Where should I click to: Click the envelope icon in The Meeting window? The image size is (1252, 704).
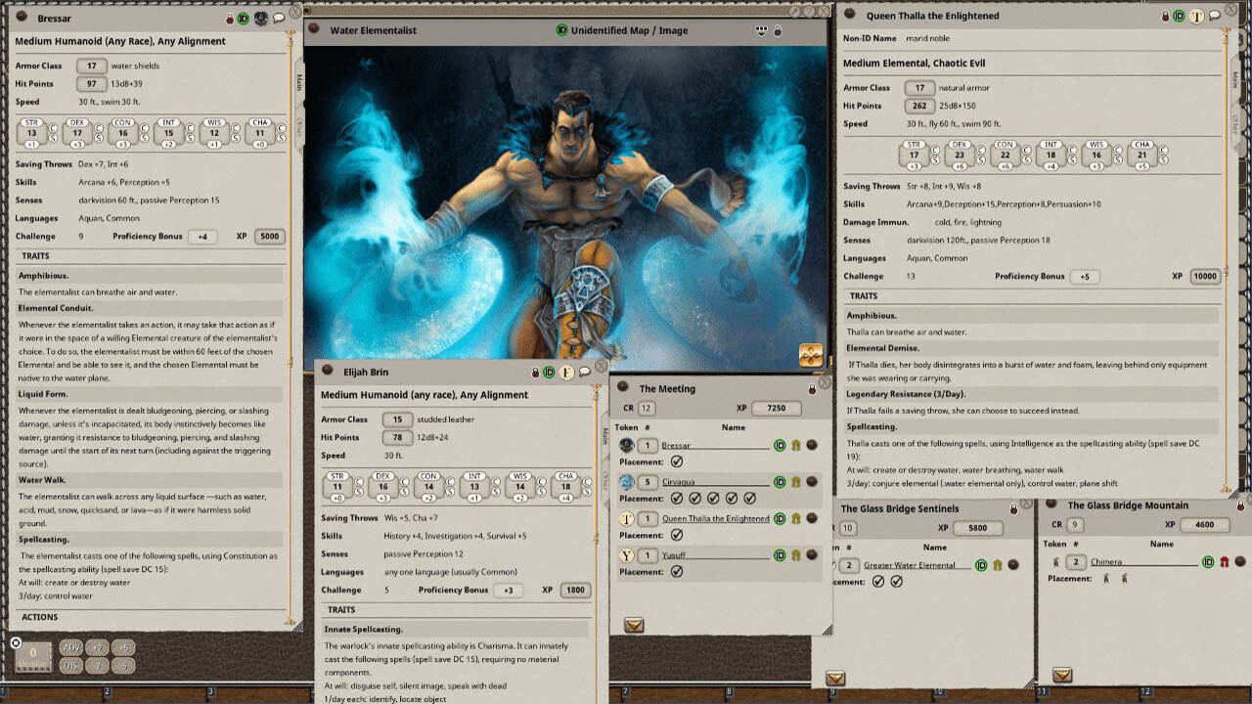(x=634, y=625)
